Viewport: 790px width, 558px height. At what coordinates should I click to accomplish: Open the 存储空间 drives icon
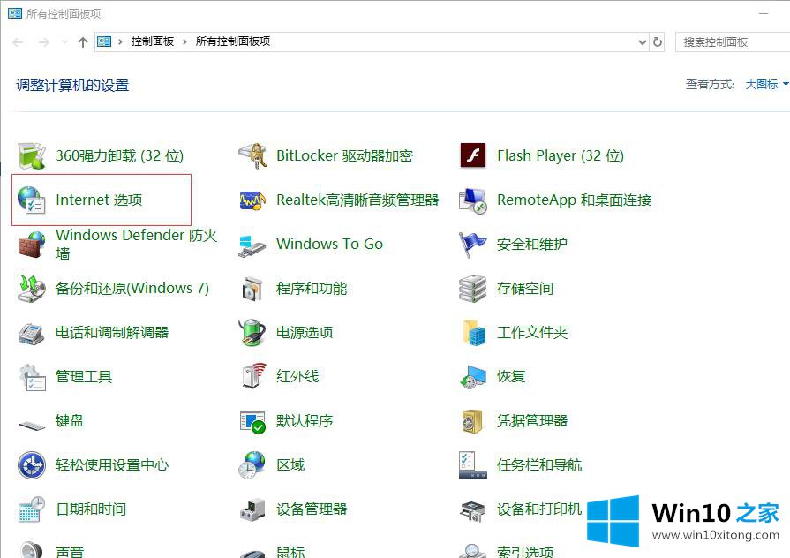(x=473, y=289)
